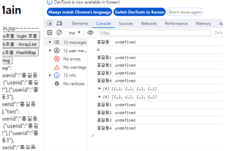Click the ArrayList page button

pyautogui.click(x=21, y=44)
